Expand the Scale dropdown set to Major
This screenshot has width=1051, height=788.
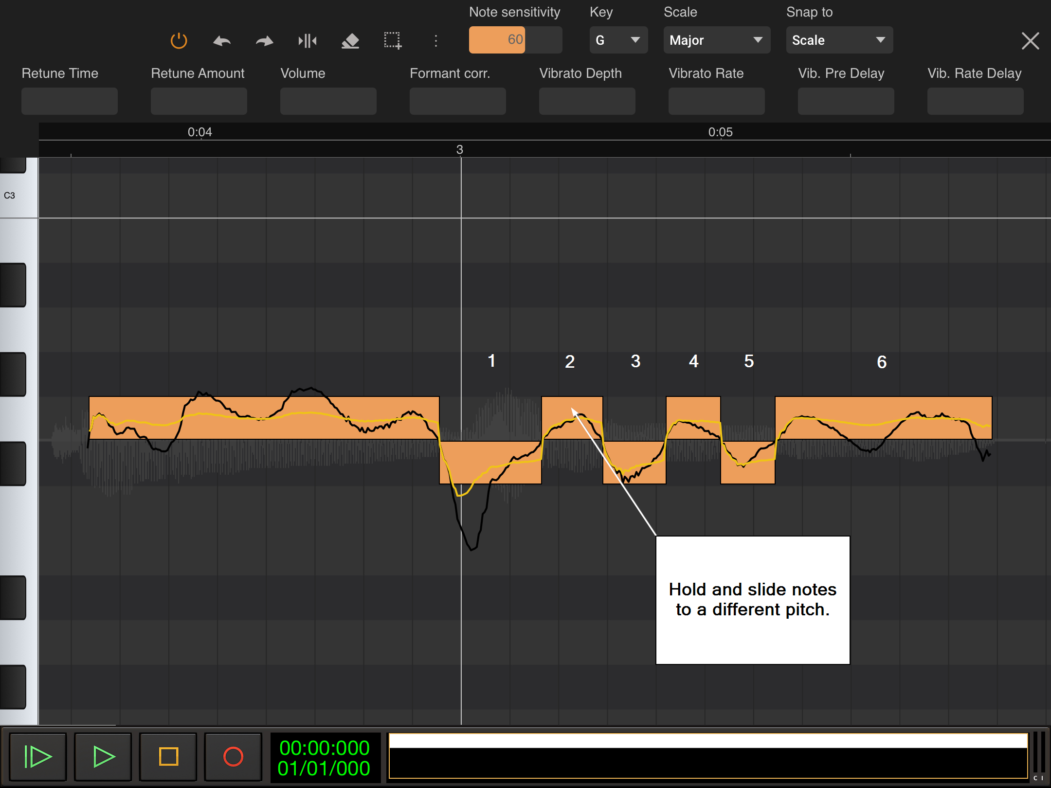716,40
